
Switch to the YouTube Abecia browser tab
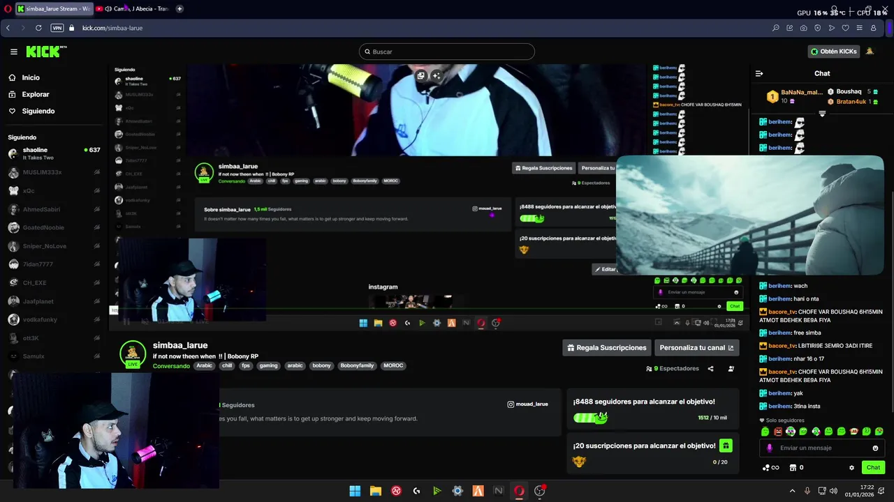[133, 9]
